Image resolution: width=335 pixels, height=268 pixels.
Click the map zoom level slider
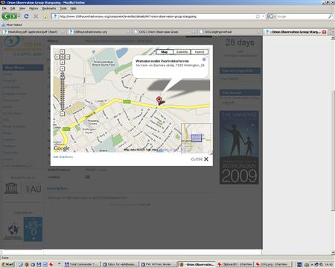point(63,92)
